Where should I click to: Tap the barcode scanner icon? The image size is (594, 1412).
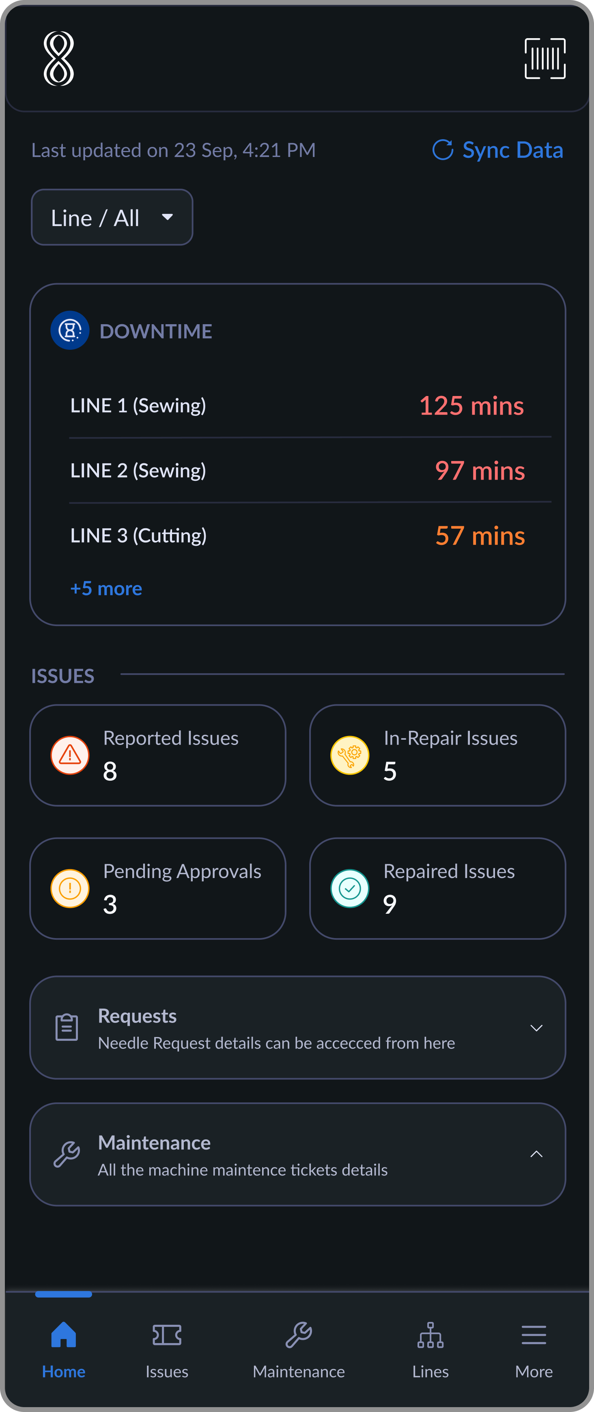click(x=544, y=59)
